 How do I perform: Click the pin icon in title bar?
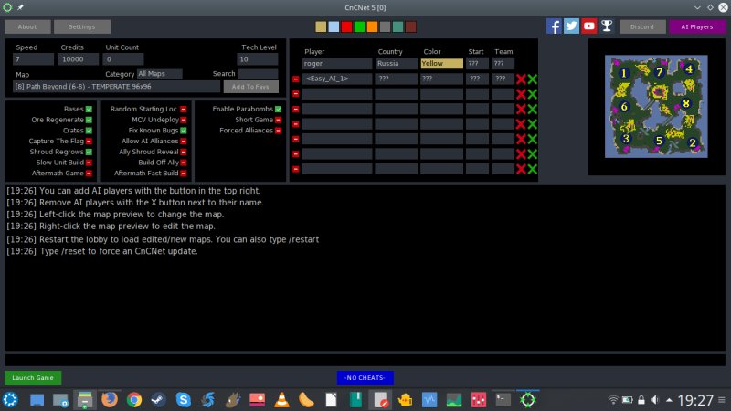pos(20,7)
